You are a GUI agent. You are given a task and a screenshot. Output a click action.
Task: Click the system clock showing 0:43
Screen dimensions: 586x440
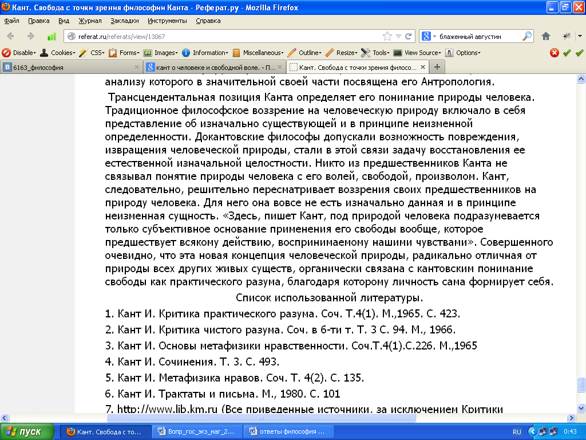(571, 432)
